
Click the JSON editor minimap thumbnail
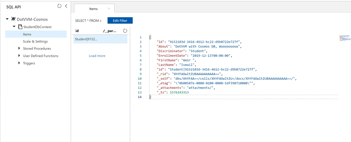pyautogui.click(x=344, y=38)
